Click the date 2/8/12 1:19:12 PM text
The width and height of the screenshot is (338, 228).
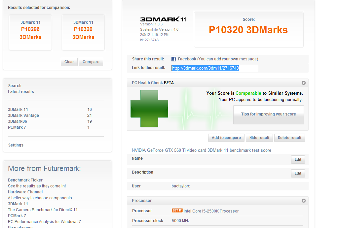pos(154,35)
